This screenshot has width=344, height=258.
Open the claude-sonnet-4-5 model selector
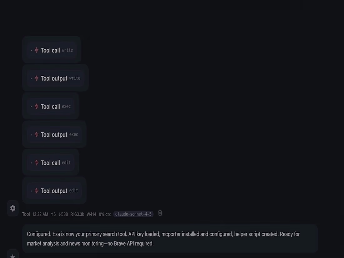pyautogui.click(x=133, y=214)
